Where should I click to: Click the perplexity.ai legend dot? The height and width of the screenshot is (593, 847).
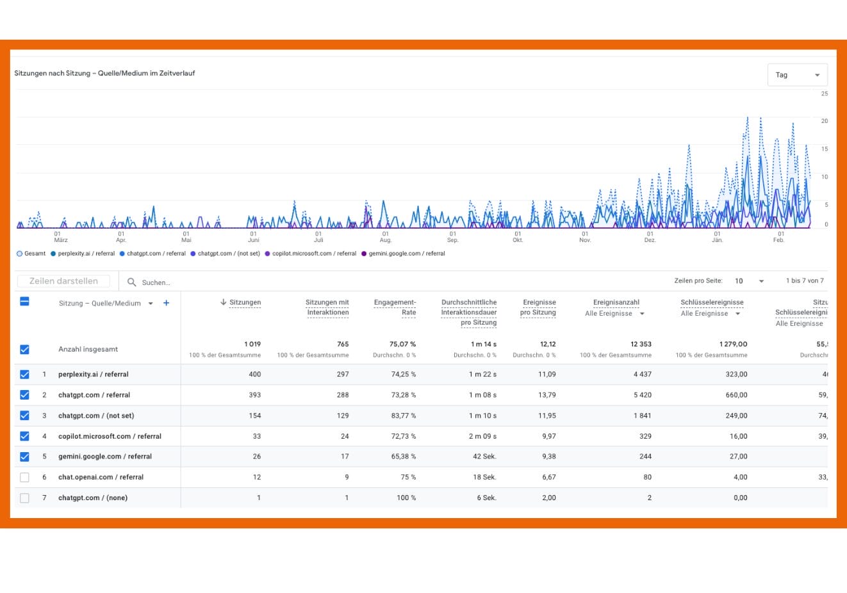click(x=53, y=254)
